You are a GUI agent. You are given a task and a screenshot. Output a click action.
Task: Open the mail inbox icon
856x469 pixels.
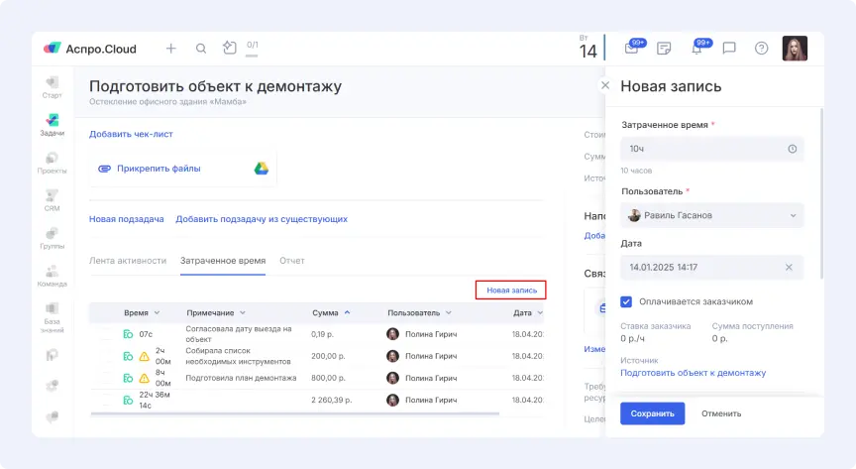pos(631,48)
